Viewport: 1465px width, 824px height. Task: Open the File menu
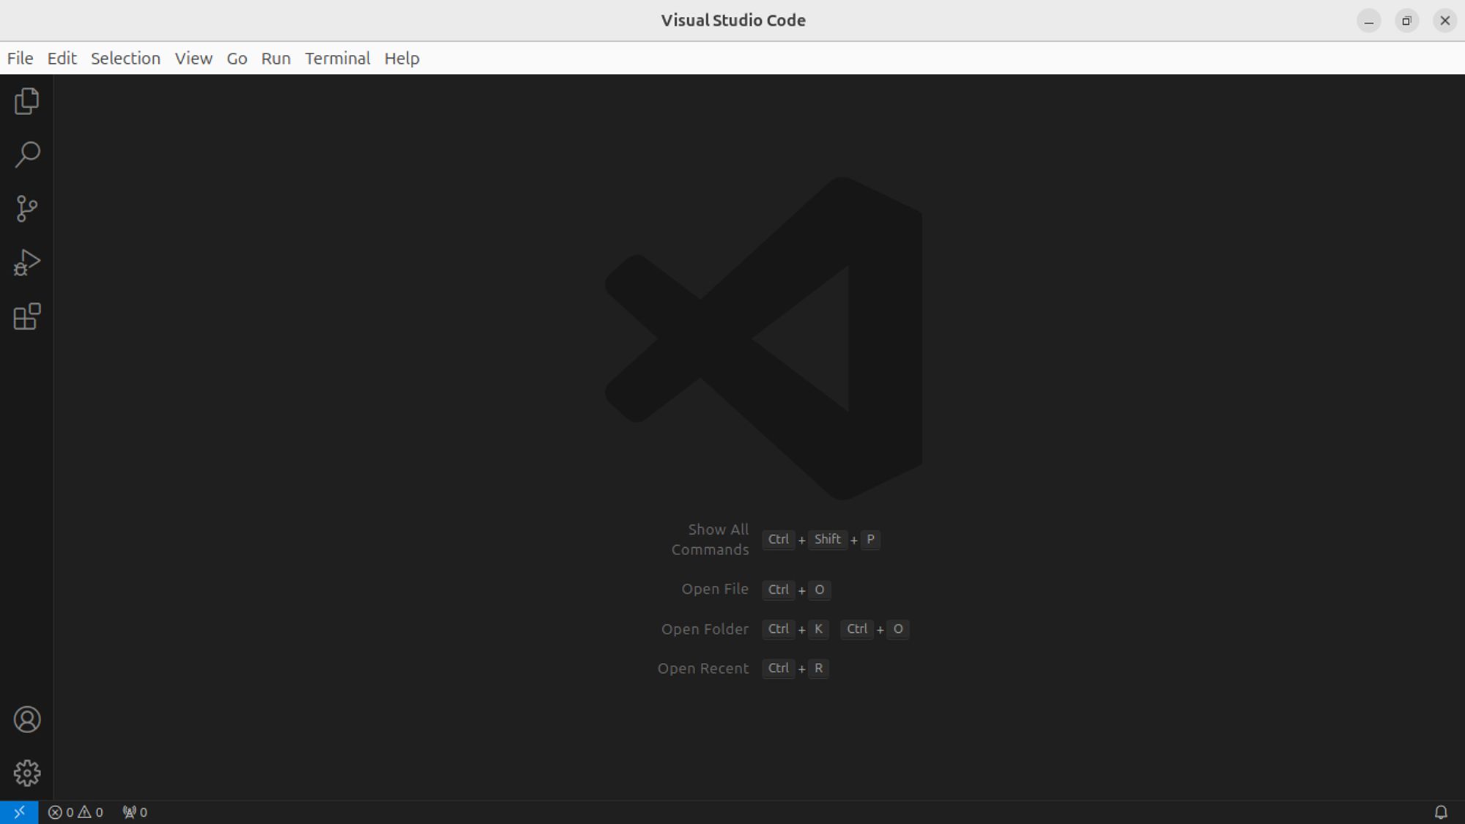pyautogui.click(x=20, y=59)
